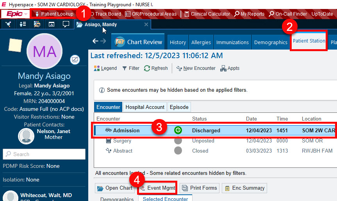Image resolution: width=337 pixels, height=201 pixels.
Task: Open My Reports from the toolbar
Action: pos(249,14)
